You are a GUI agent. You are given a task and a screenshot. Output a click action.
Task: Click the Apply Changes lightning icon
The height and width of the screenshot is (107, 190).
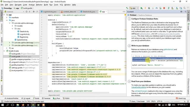pos(145,8)
